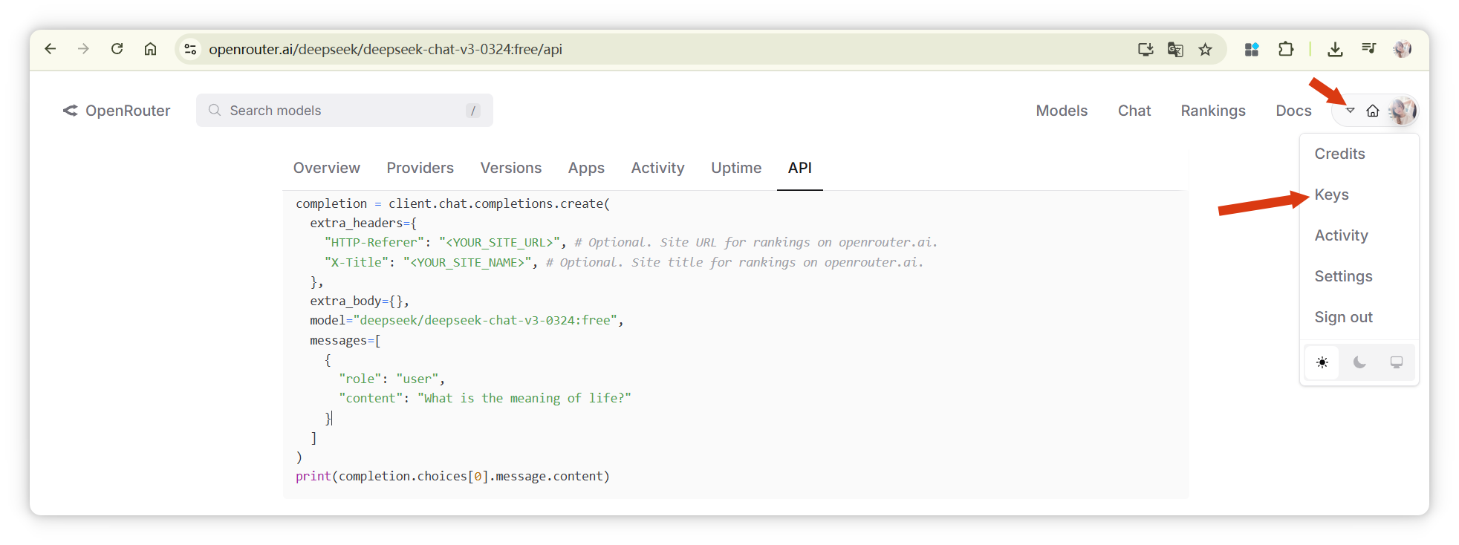Open the browser extensions puzzle icon
The width and height of the screenshot is (1459, 545).
click(x=1286, y=49)
